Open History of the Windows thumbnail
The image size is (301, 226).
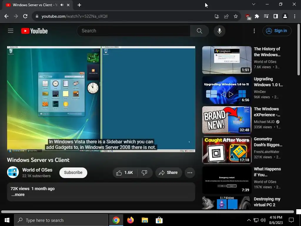pos(227,60)
